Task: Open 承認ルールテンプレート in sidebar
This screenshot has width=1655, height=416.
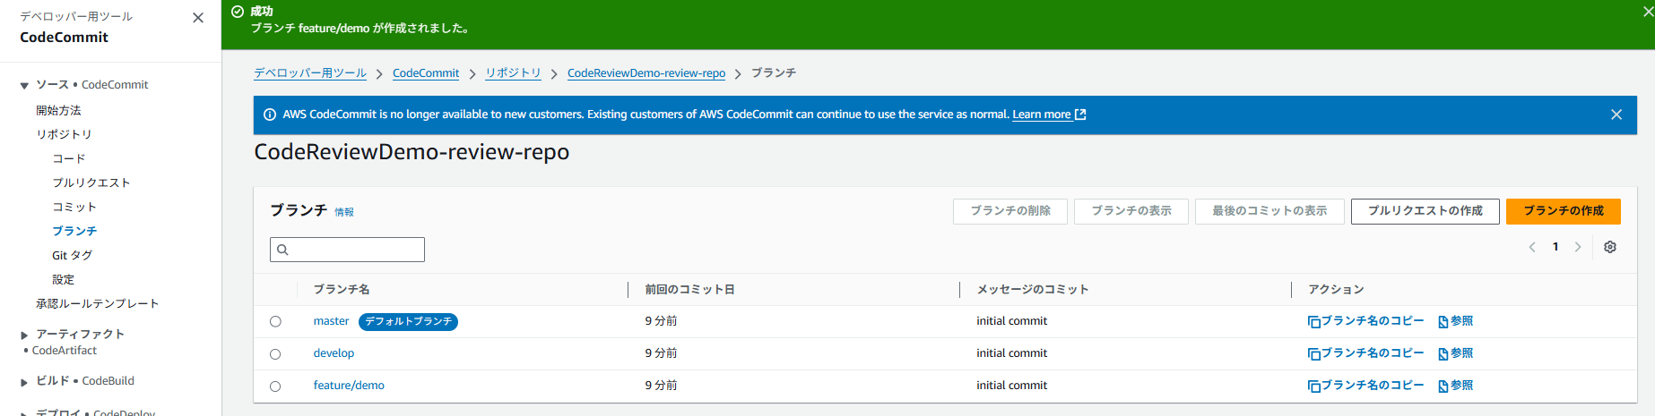Action: click(98, 303)
